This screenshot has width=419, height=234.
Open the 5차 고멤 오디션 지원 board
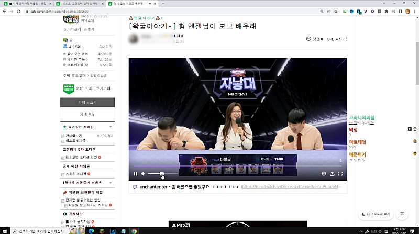(81, 158)
